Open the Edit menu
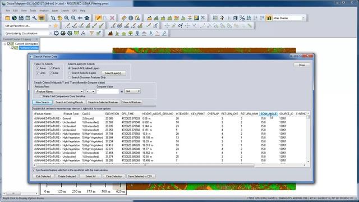Screen dimensions: 359x202 tap(15, 11)
